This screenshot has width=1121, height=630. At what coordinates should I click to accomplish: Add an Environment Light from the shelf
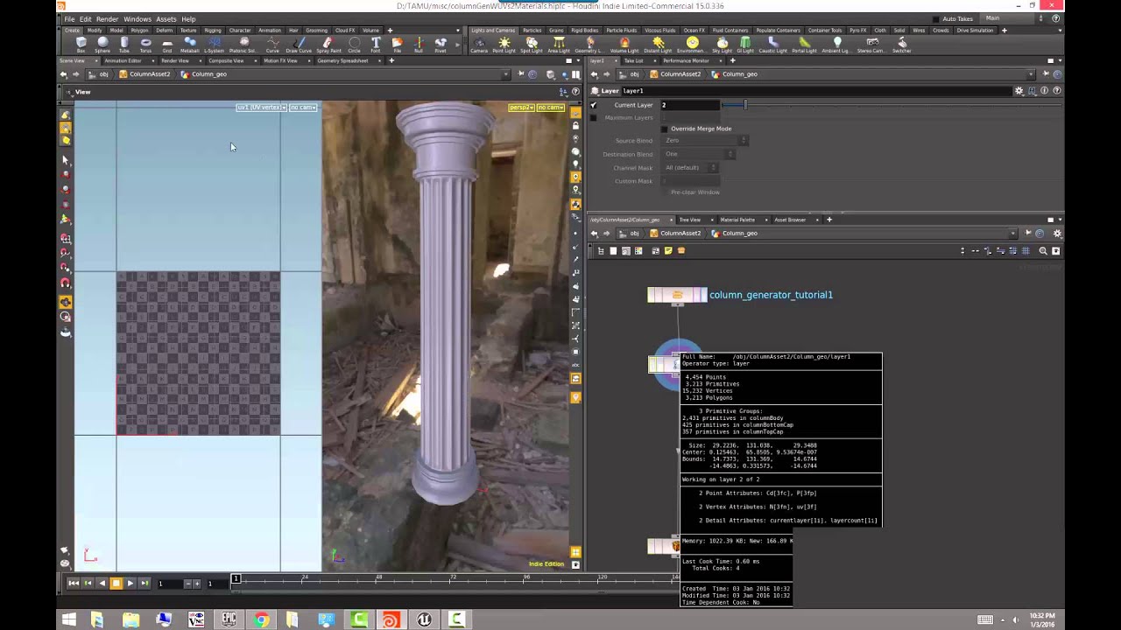pyautogui.click(x=692, y=45)
